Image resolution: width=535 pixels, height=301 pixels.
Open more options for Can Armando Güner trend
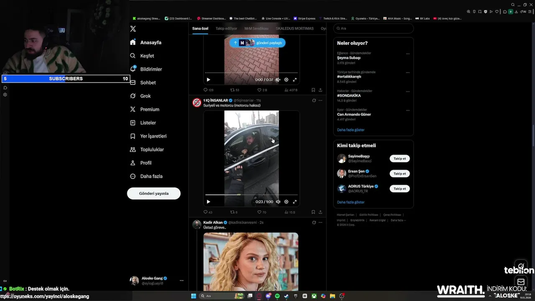point(408,110)
